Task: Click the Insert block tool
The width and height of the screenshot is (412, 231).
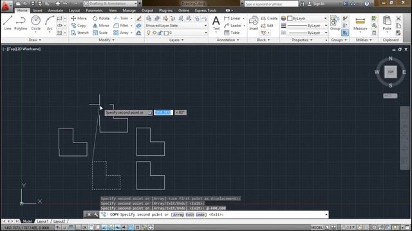Action: pos(254,23)
